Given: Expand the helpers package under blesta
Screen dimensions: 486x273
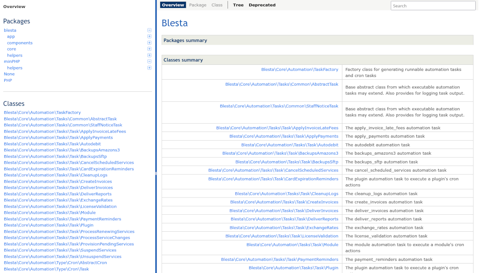Looking at the screenshot, I should [x=149, y=55].
